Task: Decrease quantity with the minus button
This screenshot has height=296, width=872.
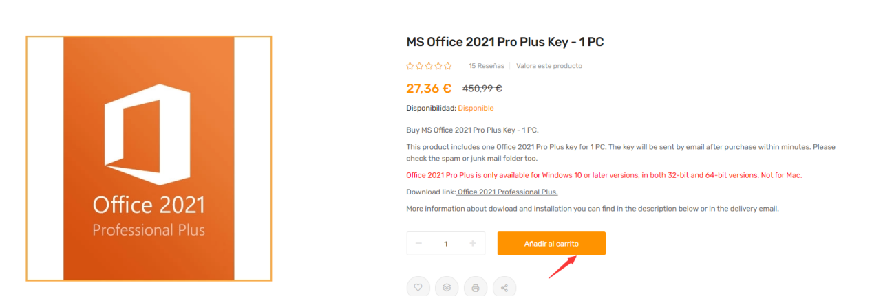Action: pyautogui.click(x=419, y=244)
